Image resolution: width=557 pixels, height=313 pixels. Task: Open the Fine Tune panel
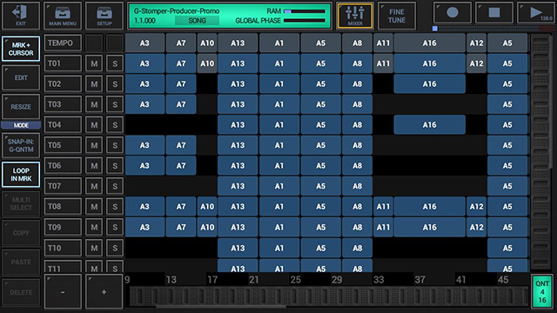397,16
